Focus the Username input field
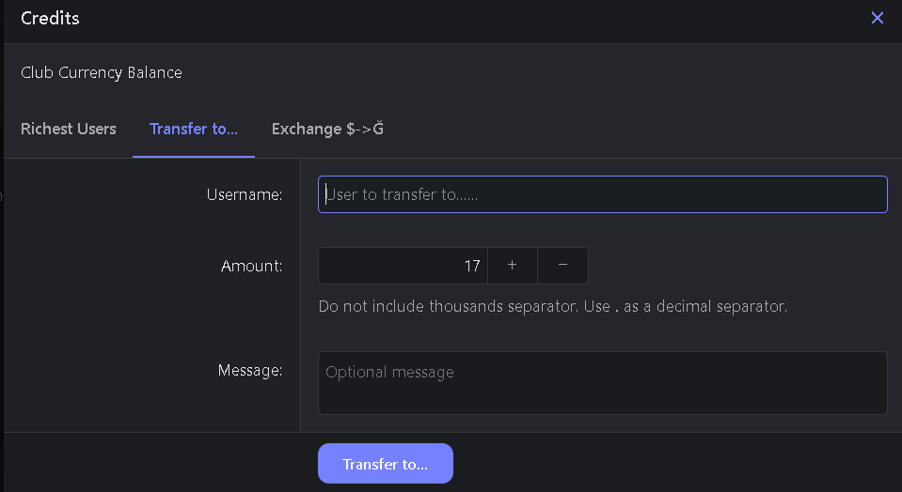The image size is (902, 492). click(x=602, y=194)
